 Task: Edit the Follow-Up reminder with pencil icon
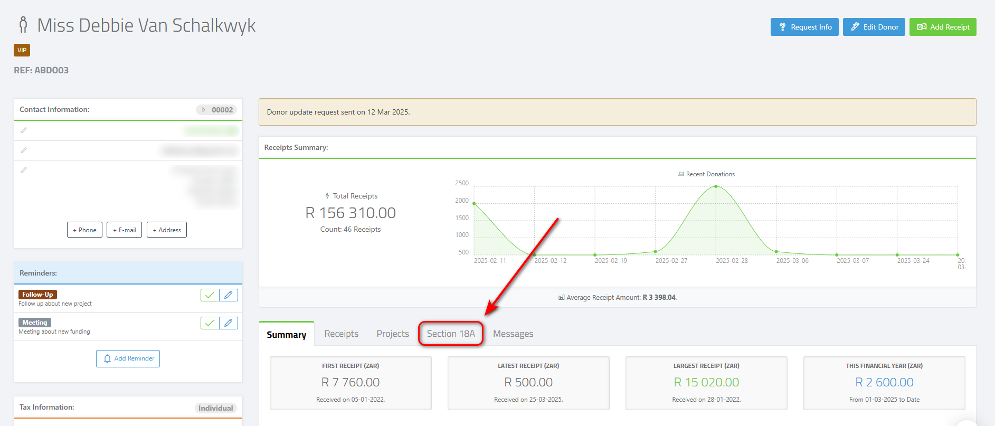tap(229, 295)
